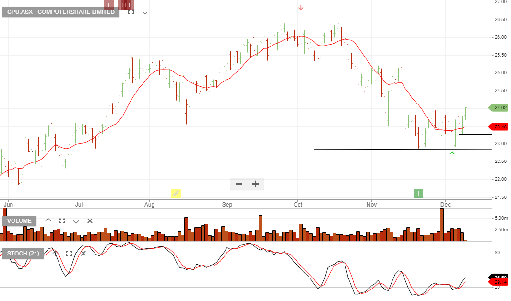
Task: Select the STOCH (21) indicator label
Action: click(23, 253)
